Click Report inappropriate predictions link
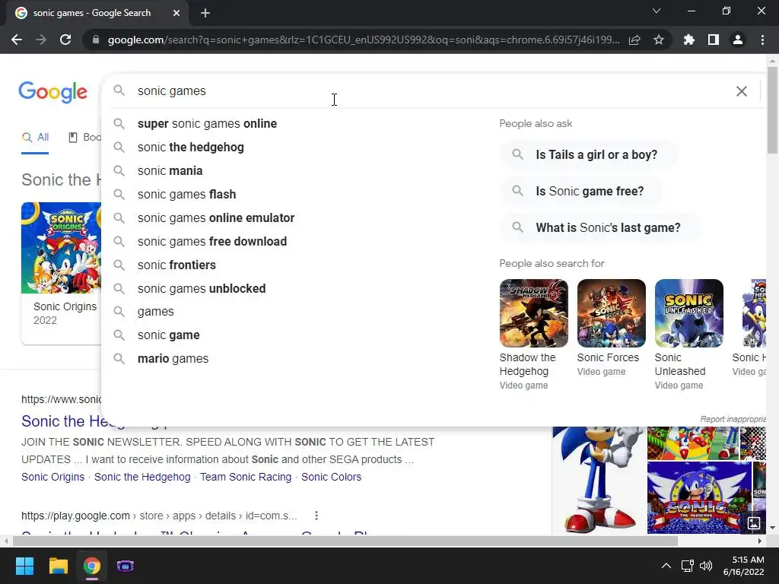Screen dimensions: 779x584 pos(733,419)
